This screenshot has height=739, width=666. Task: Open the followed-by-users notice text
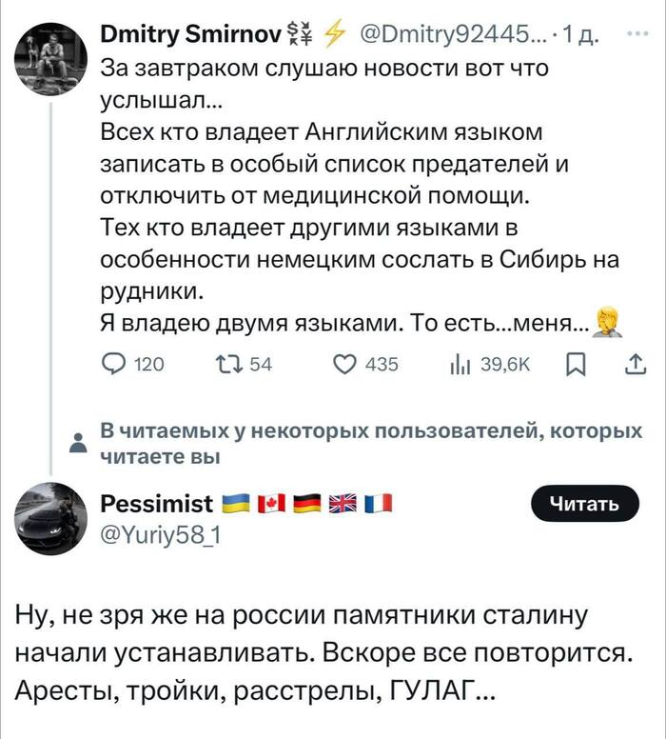369,443
